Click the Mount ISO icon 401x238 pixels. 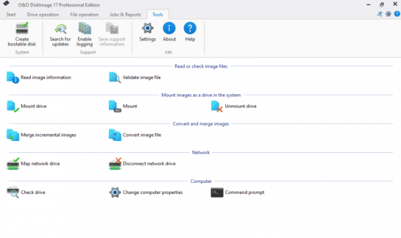(x=115, y=106)
